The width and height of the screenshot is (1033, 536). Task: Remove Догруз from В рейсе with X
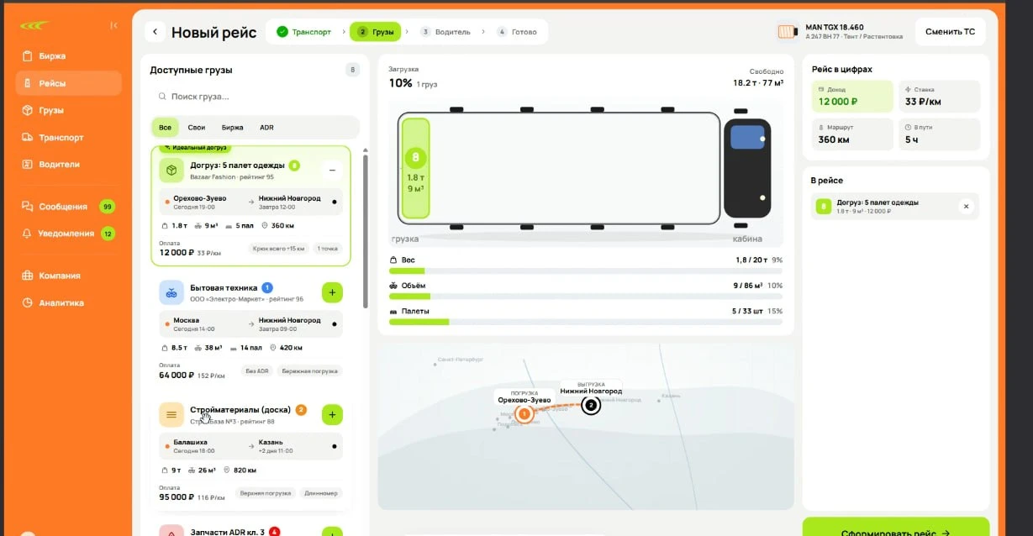pyautogui.click(x=966, y=206)
